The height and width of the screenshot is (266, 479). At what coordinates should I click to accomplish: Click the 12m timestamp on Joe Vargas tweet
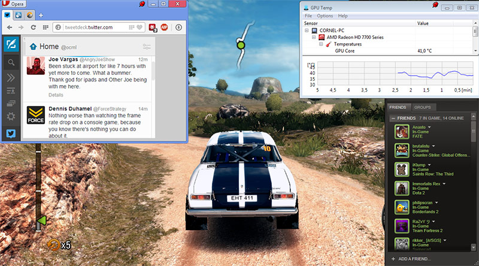tap(143, 60)
